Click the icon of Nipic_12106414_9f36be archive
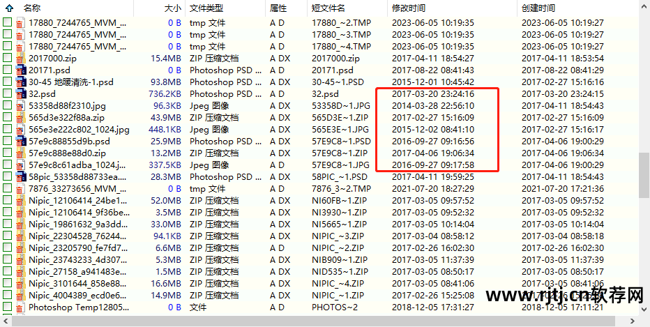 pyautogui.click(x=20, y=212)
